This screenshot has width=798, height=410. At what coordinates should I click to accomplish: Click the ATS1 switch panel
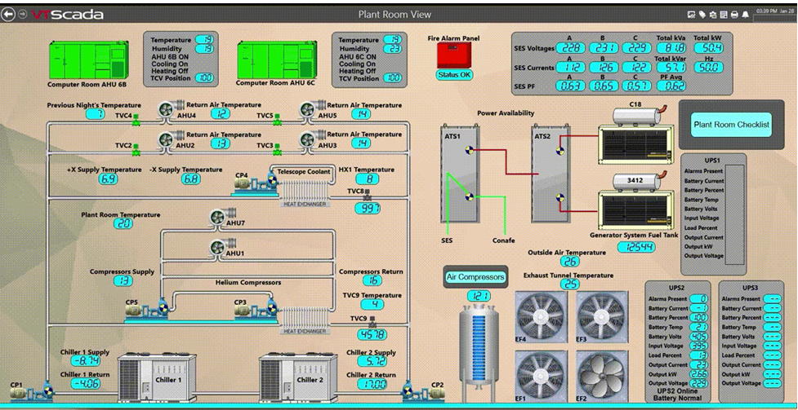460,174
